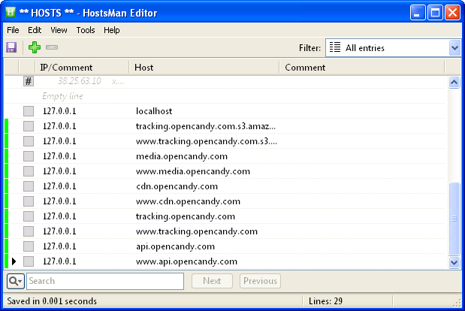Image resolution: width=465 pixels, height=311 pixels.
Task: Remove entry with the minus icon
Action: pos(52,47)
